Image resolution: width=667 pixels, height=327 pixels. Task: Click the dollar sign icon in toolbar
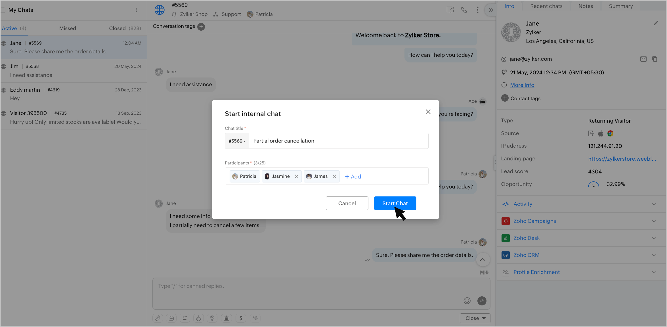click(x=241, y=318)
